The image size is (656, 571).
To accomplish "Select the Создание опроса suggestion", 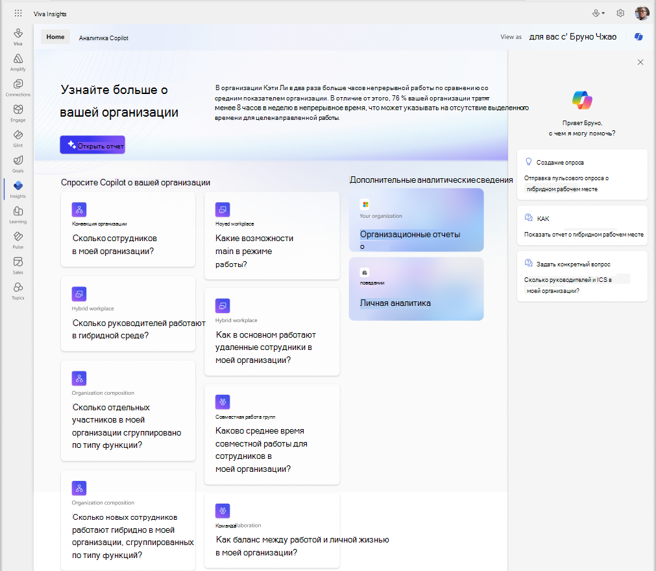I will click(582, 175).
